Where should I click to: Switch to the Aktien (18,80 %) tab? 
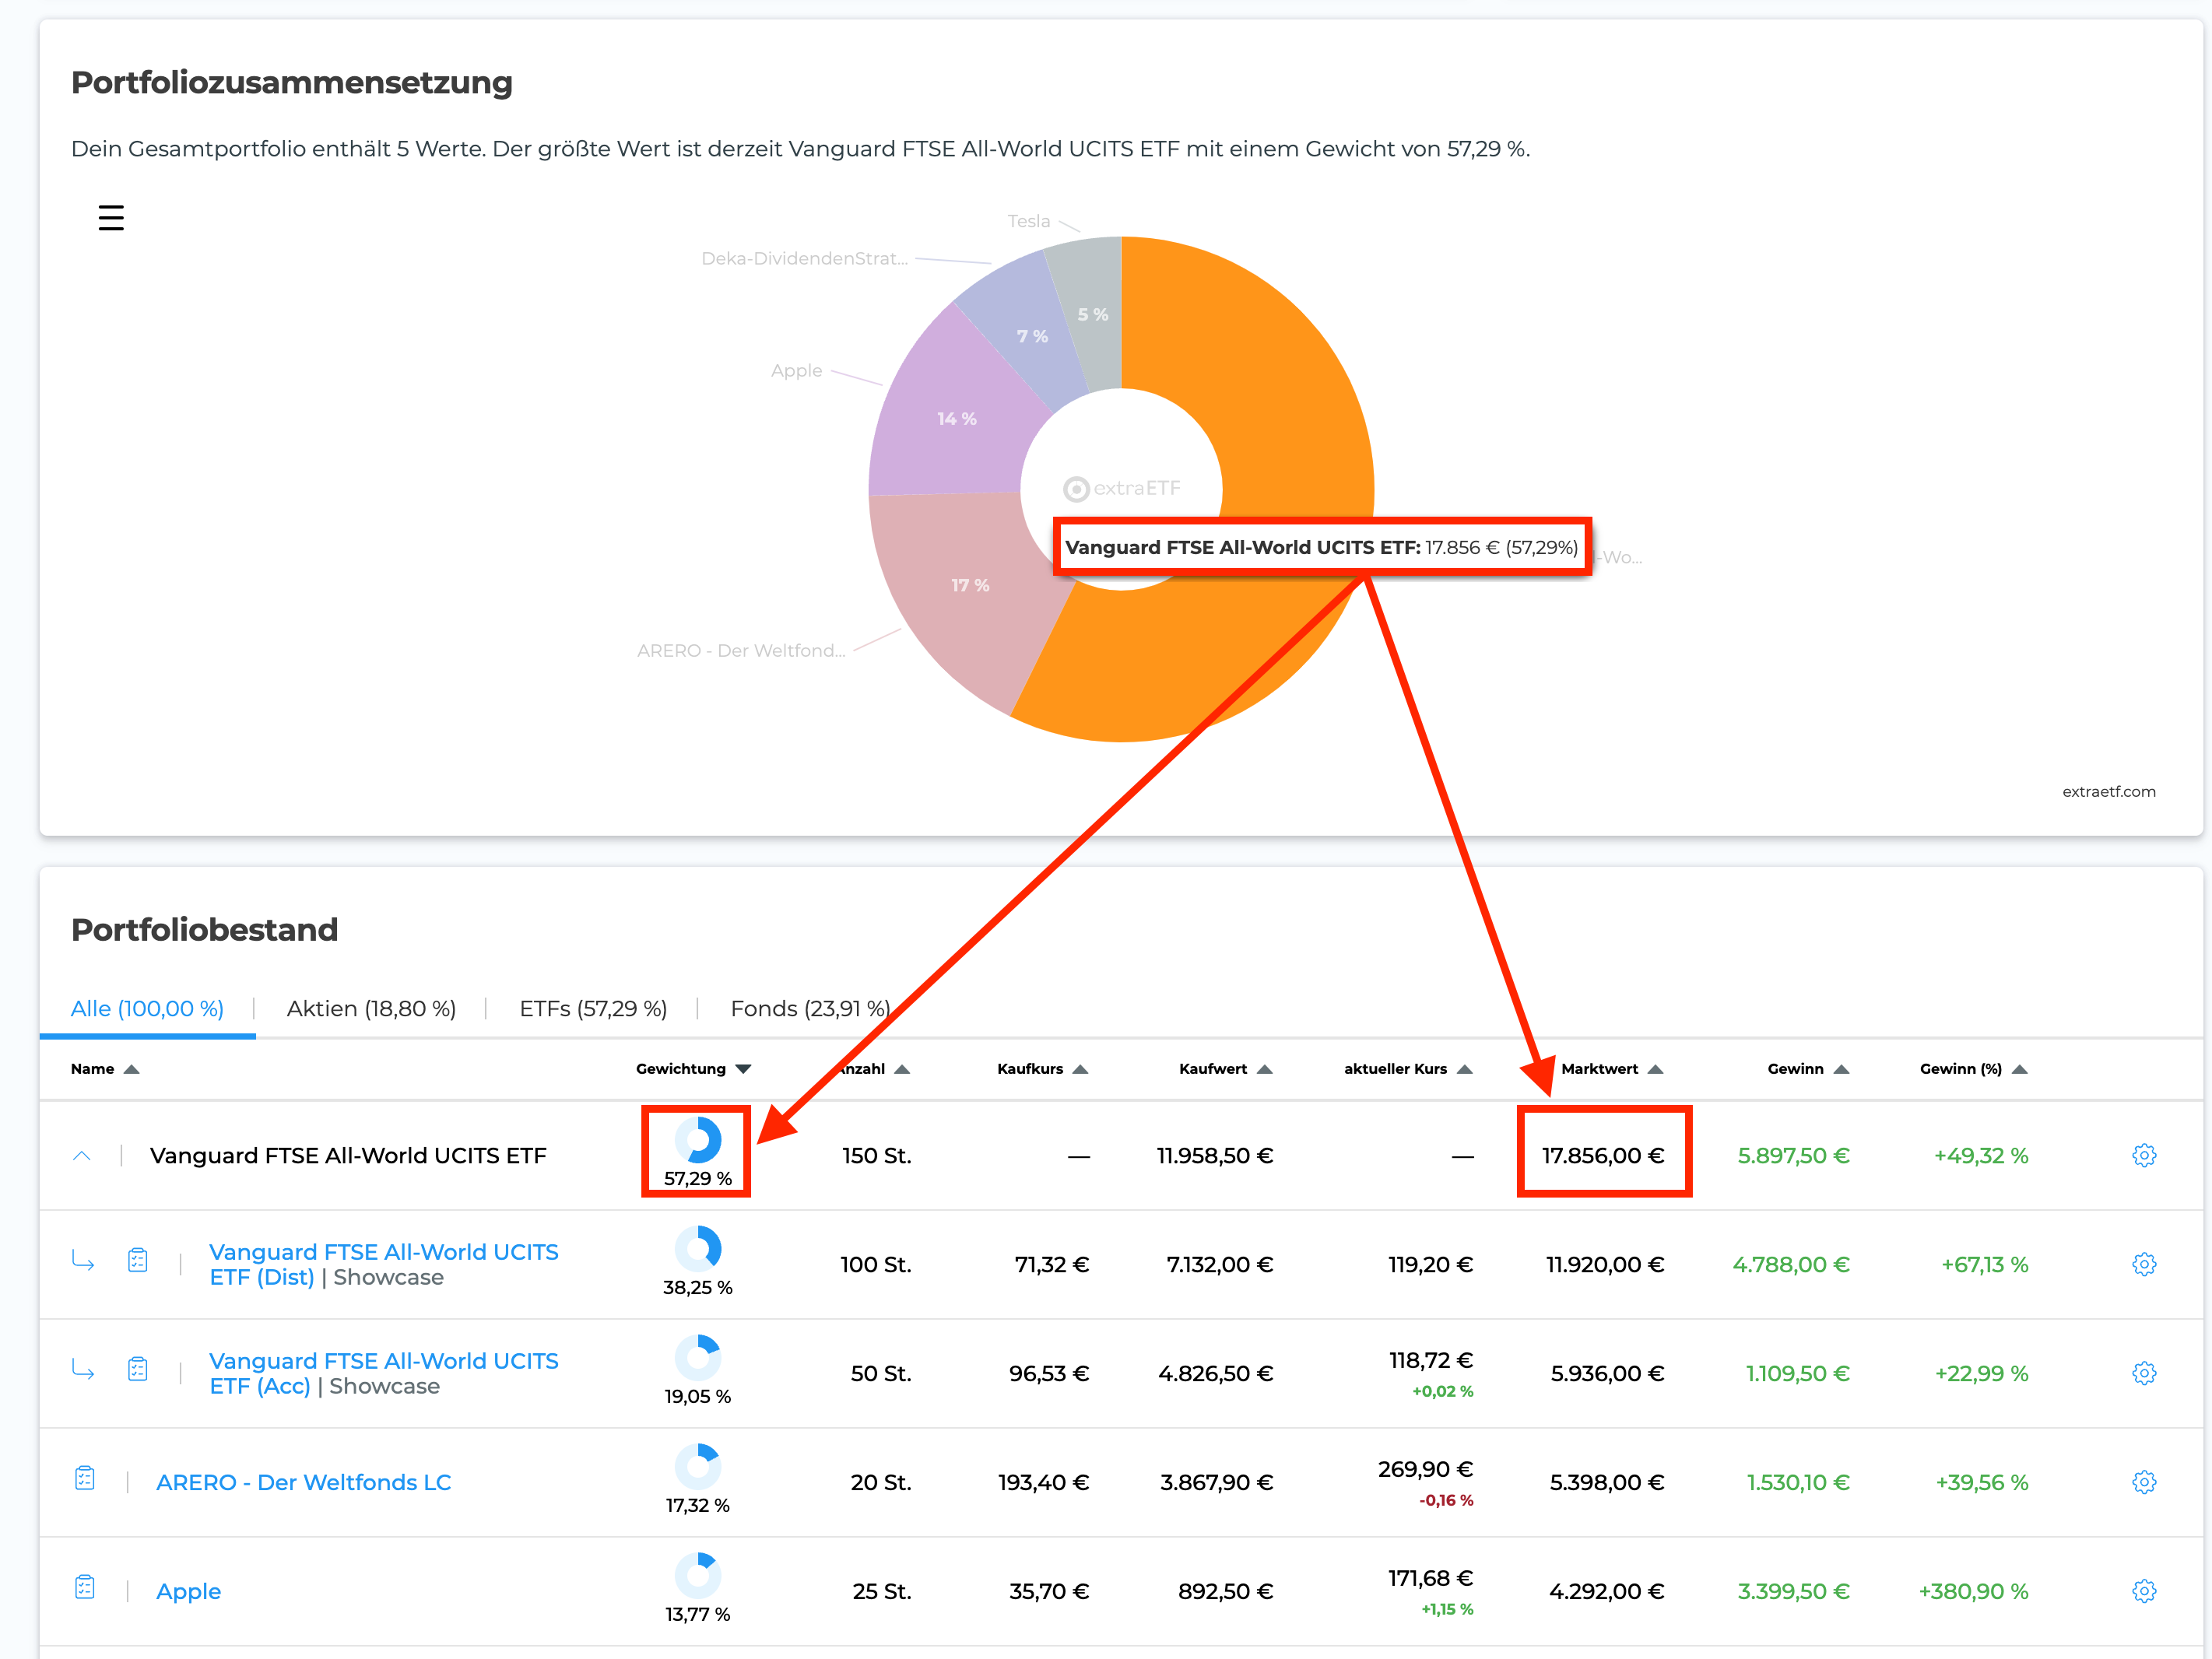pos(371,1008)
